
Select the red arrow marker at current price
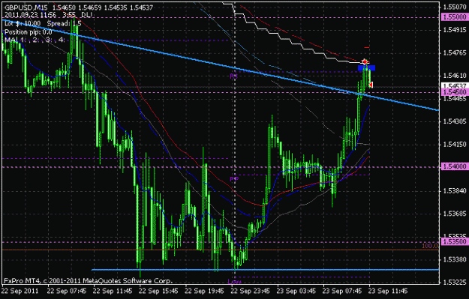[371, 85]
